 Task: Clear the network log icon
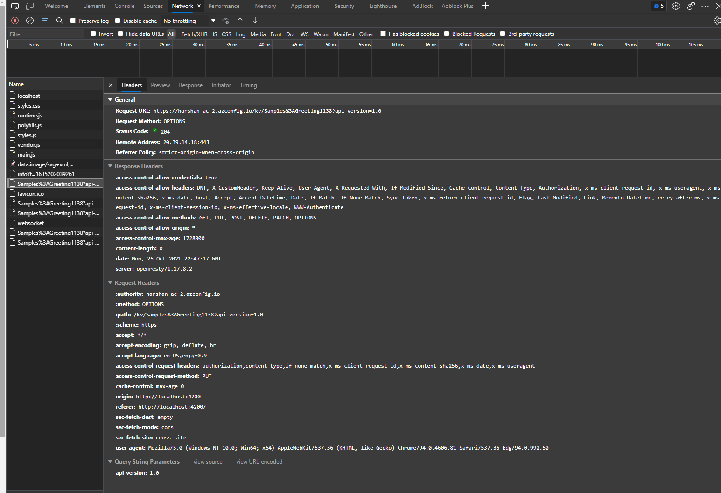(x=30, y=21)
